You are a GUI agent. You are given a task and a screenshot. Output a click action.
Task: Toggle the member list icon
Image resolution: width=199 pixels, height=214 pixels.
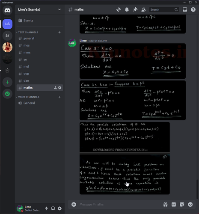143,9
